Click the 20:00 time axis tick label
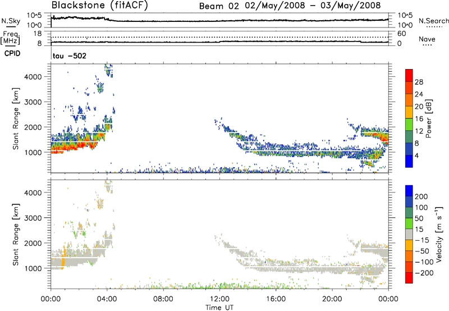Viewport: 449px width, 311px height. click(332, 299)
